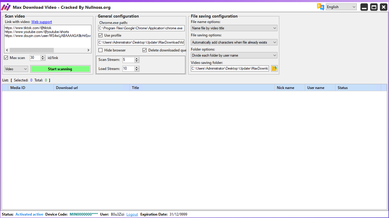Screen dimensions: 389x218
Task: Toggle Delete downloaded queue checkbox
Action: (145, 50)
